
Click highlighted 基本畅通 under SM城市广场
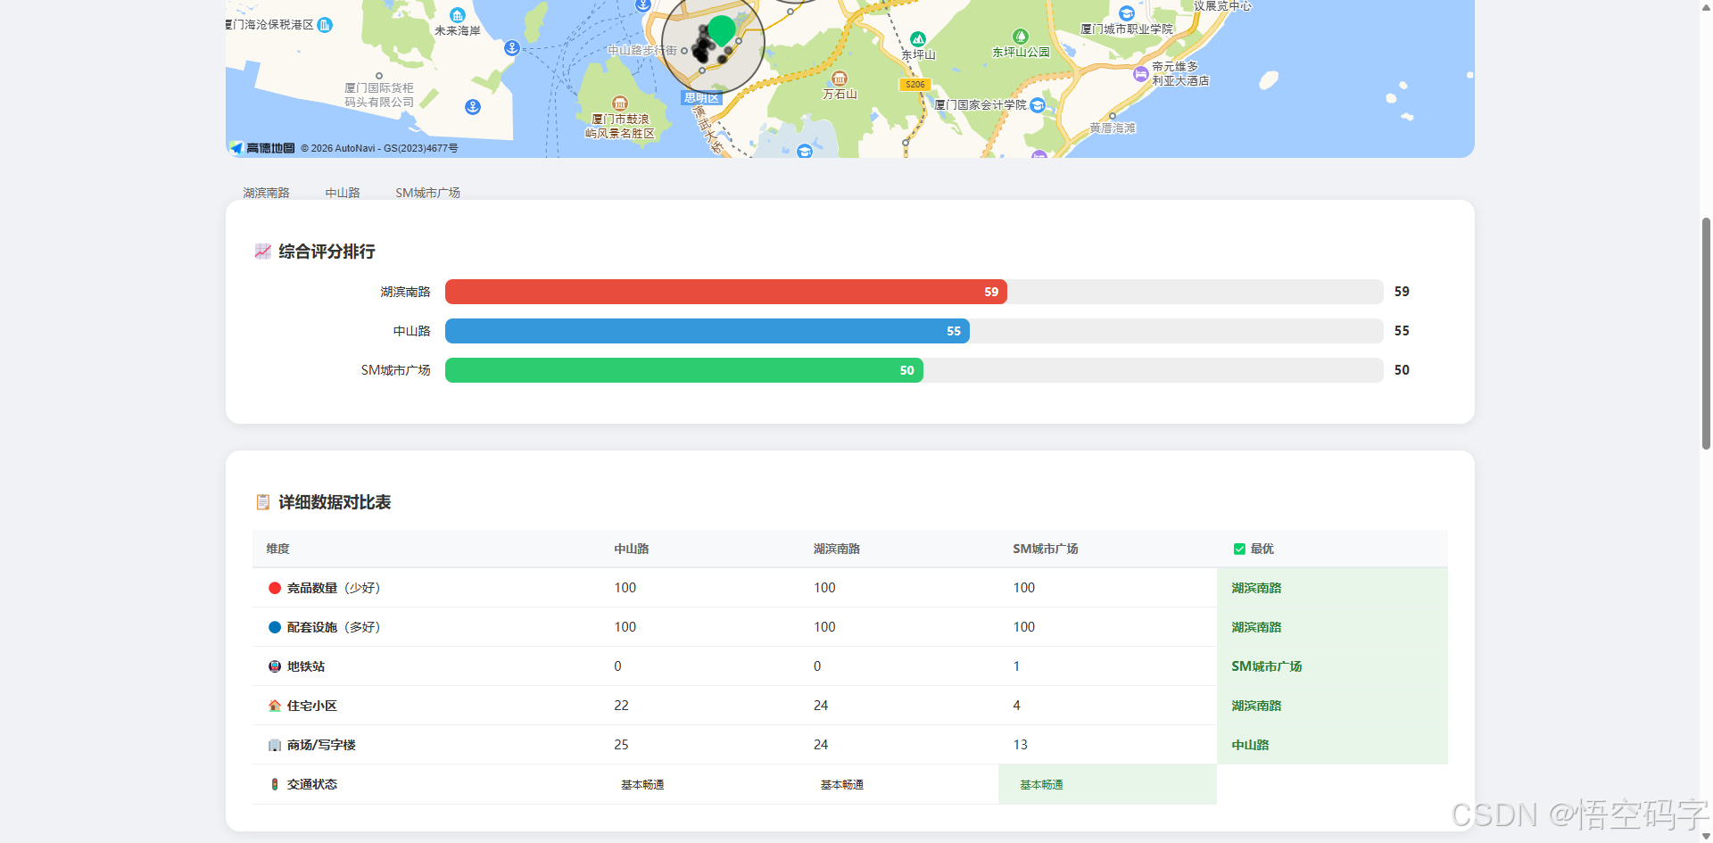click(1041, 785)
